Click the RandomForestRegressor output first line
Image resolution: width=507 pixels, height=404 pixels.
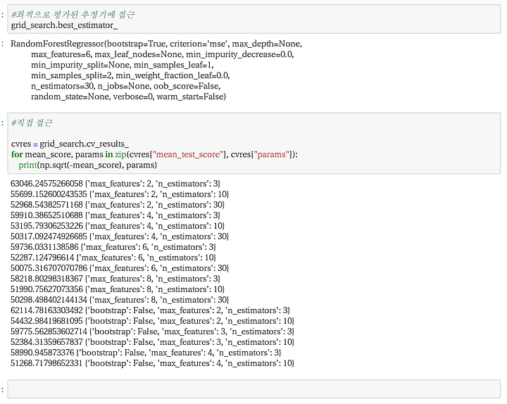click(x=156, y=44)
